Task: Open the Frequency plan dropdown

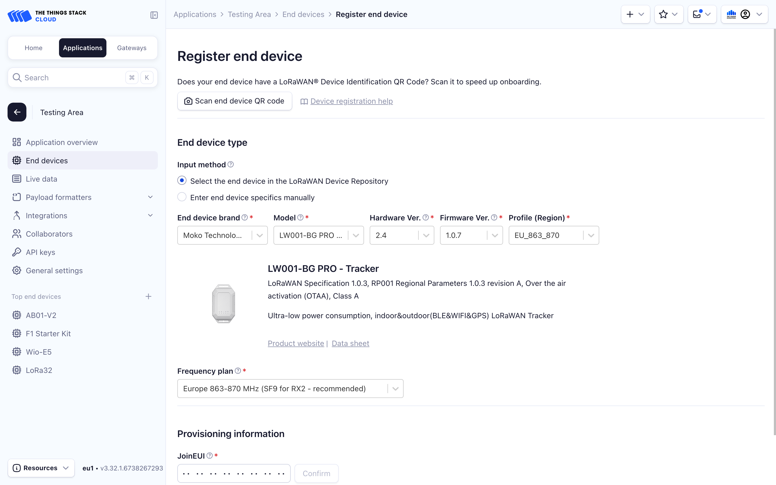Action: coord(395,389)
